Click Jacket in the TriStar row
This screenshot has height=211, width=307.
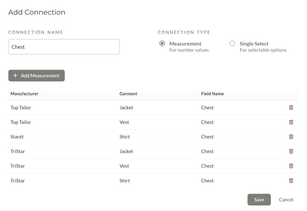(x=126, y=151)
